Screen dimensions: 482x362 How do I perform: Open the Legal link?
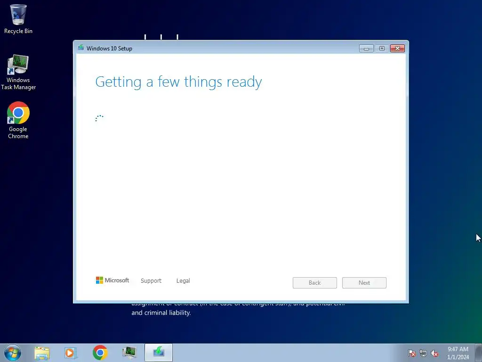click(x=183, y=281)
